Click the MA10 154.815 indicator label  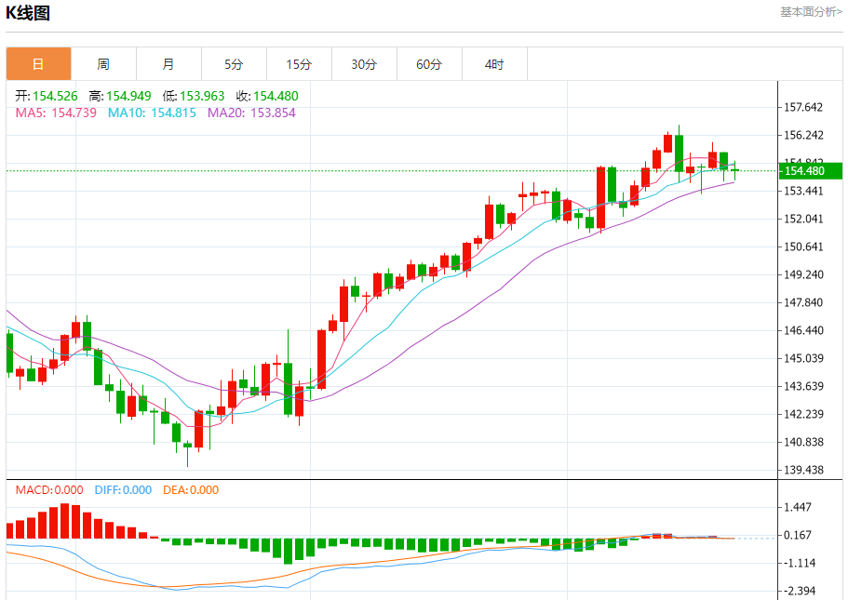(x=152, y=113)
